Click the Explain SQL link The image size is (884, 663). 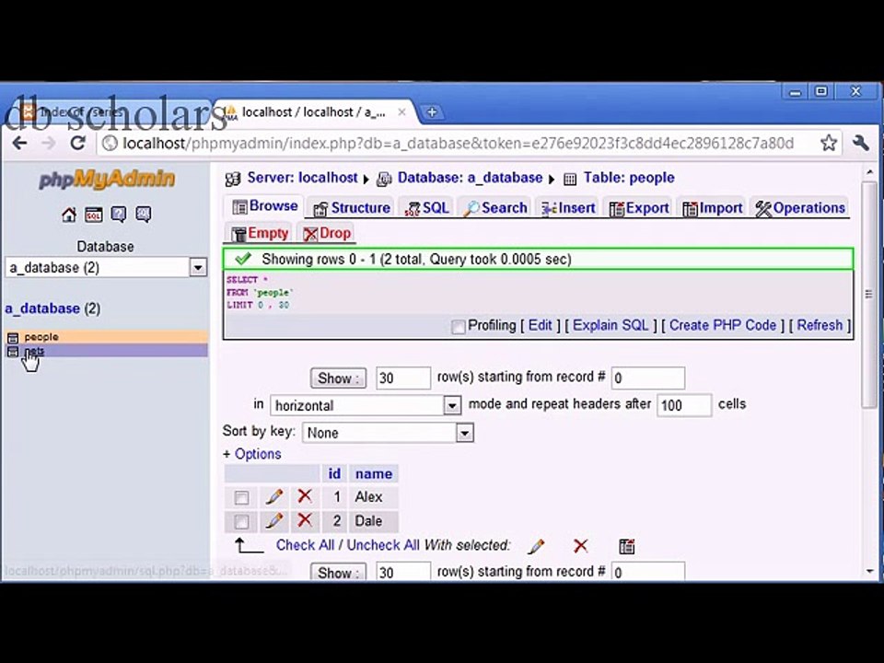611,325
